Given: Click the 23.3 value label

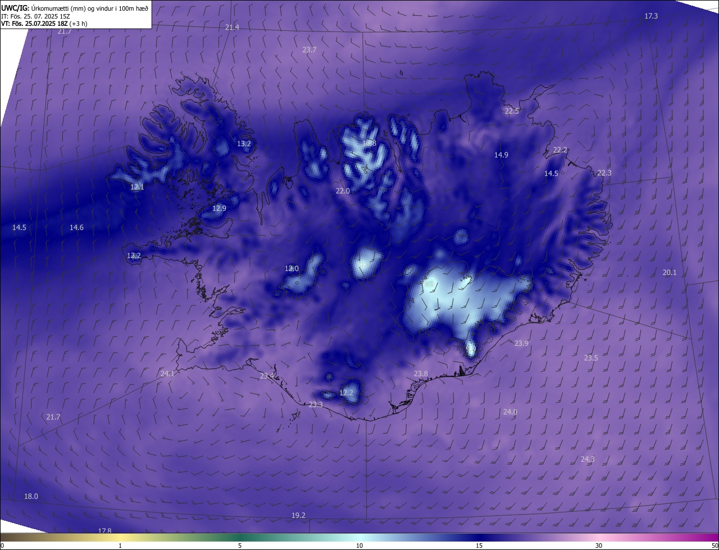Looking at the screenshot, I should 316,405.
